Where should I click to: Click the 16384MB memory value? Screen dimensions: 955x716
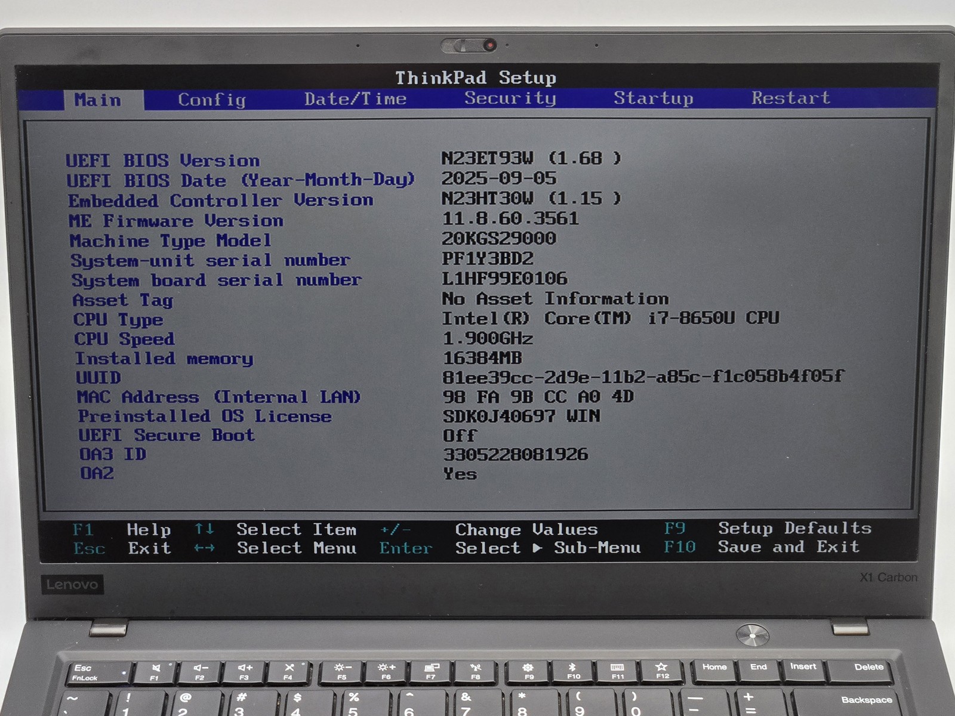[x=482, y=358]
